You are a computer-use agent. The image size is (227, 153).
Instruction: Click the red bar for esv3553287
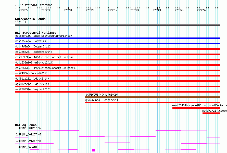point(117,54)
